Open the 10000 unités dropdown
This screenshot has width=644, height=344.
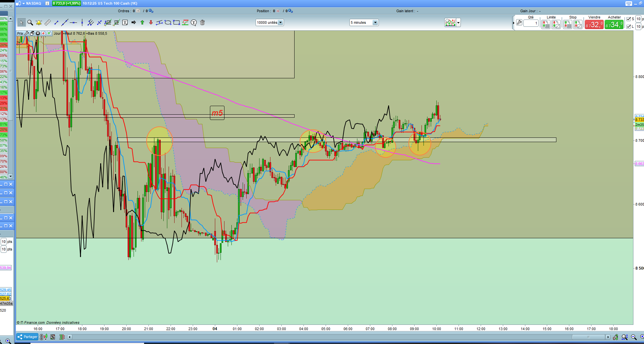269,22
